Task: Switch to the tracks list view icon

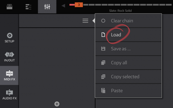Action: 28,7
